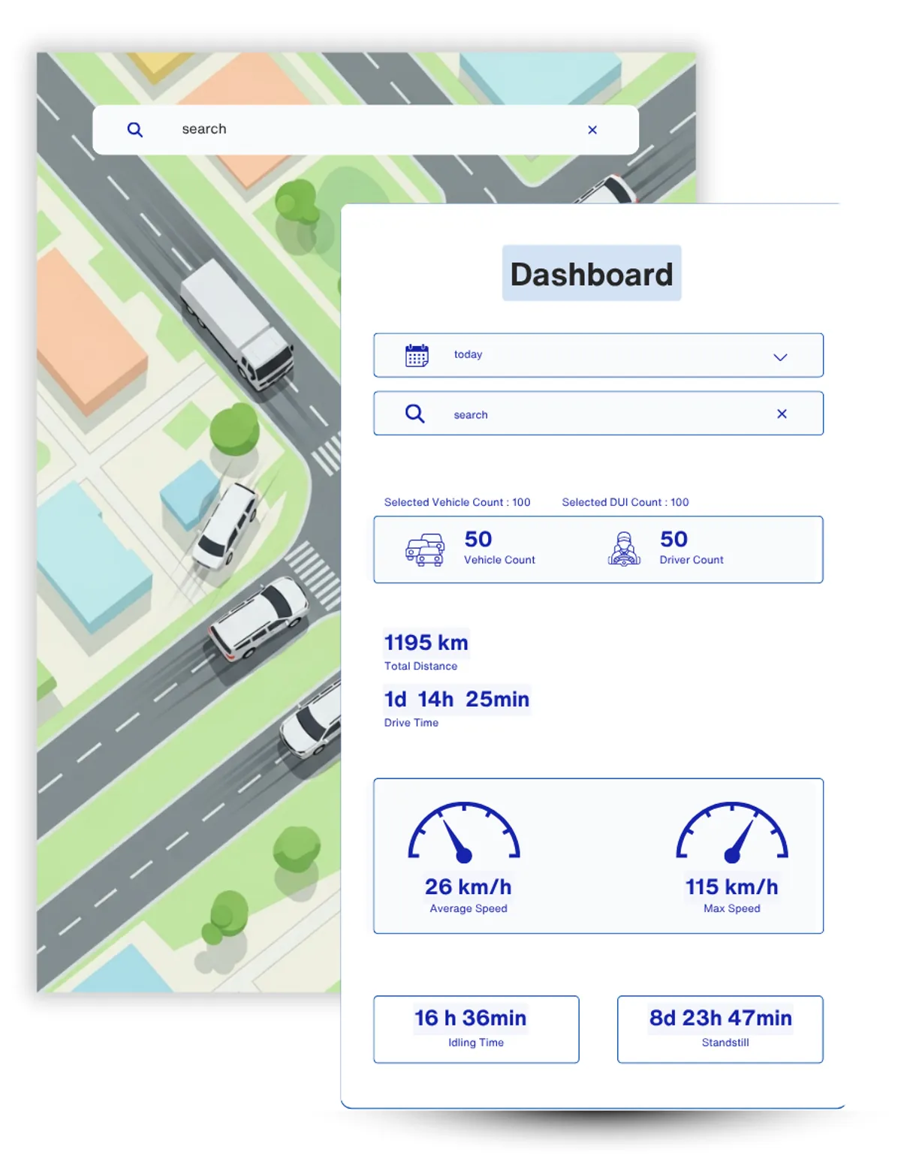Select the Max Speed gauge icon
The width and height of the screenshot is (901, 1156).
point(732,832)
